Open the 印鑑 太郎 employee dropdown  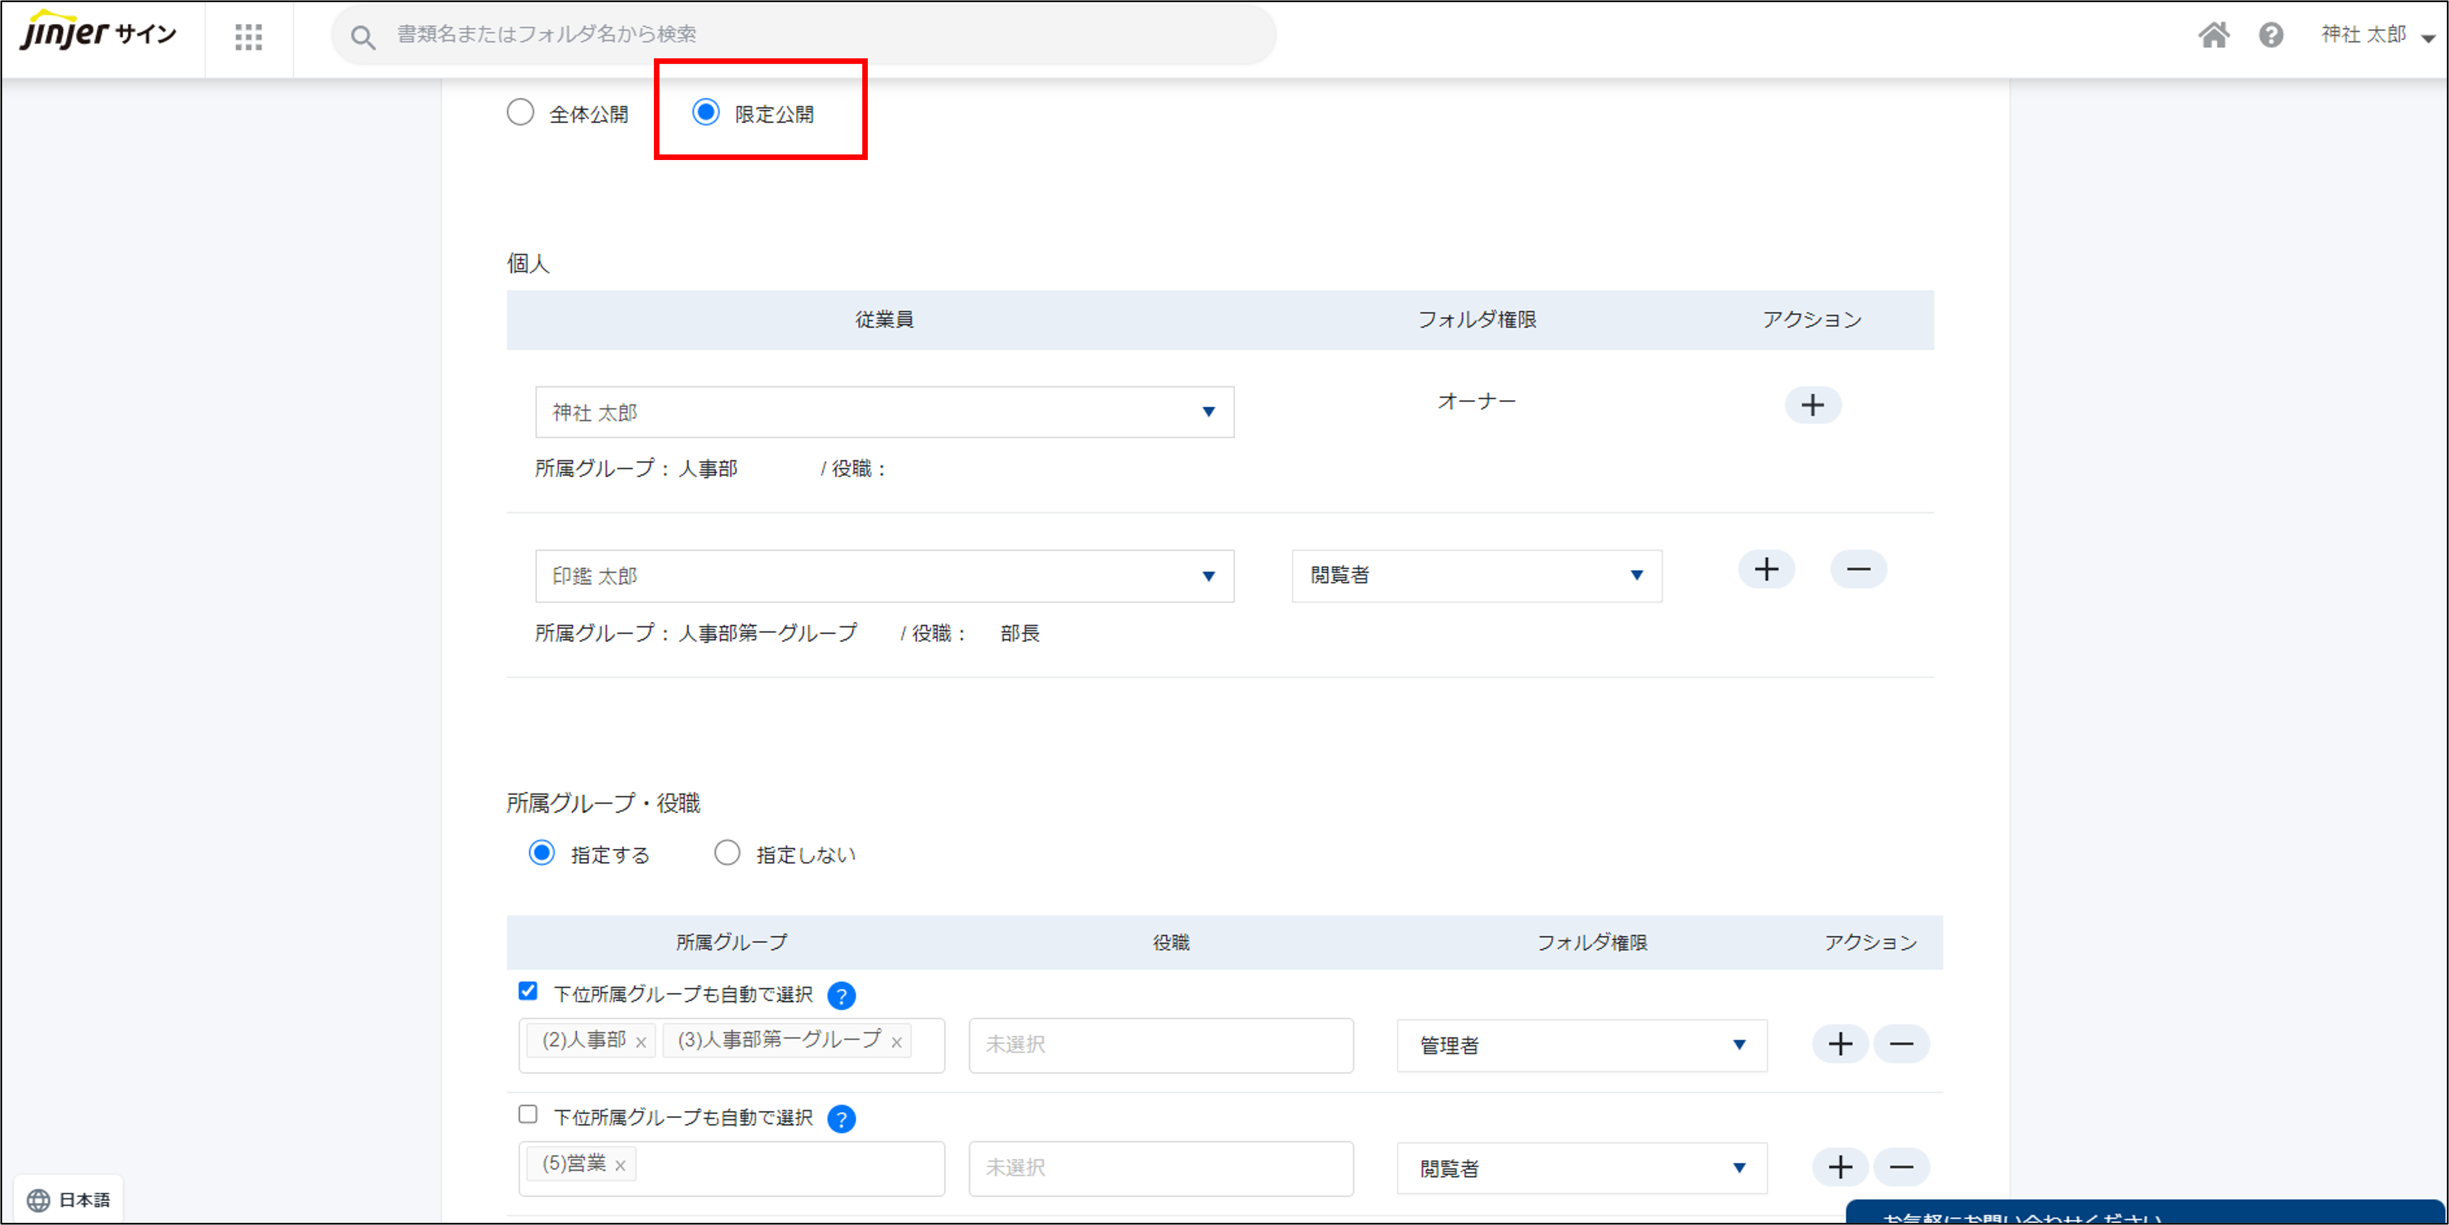coord(883,576)
